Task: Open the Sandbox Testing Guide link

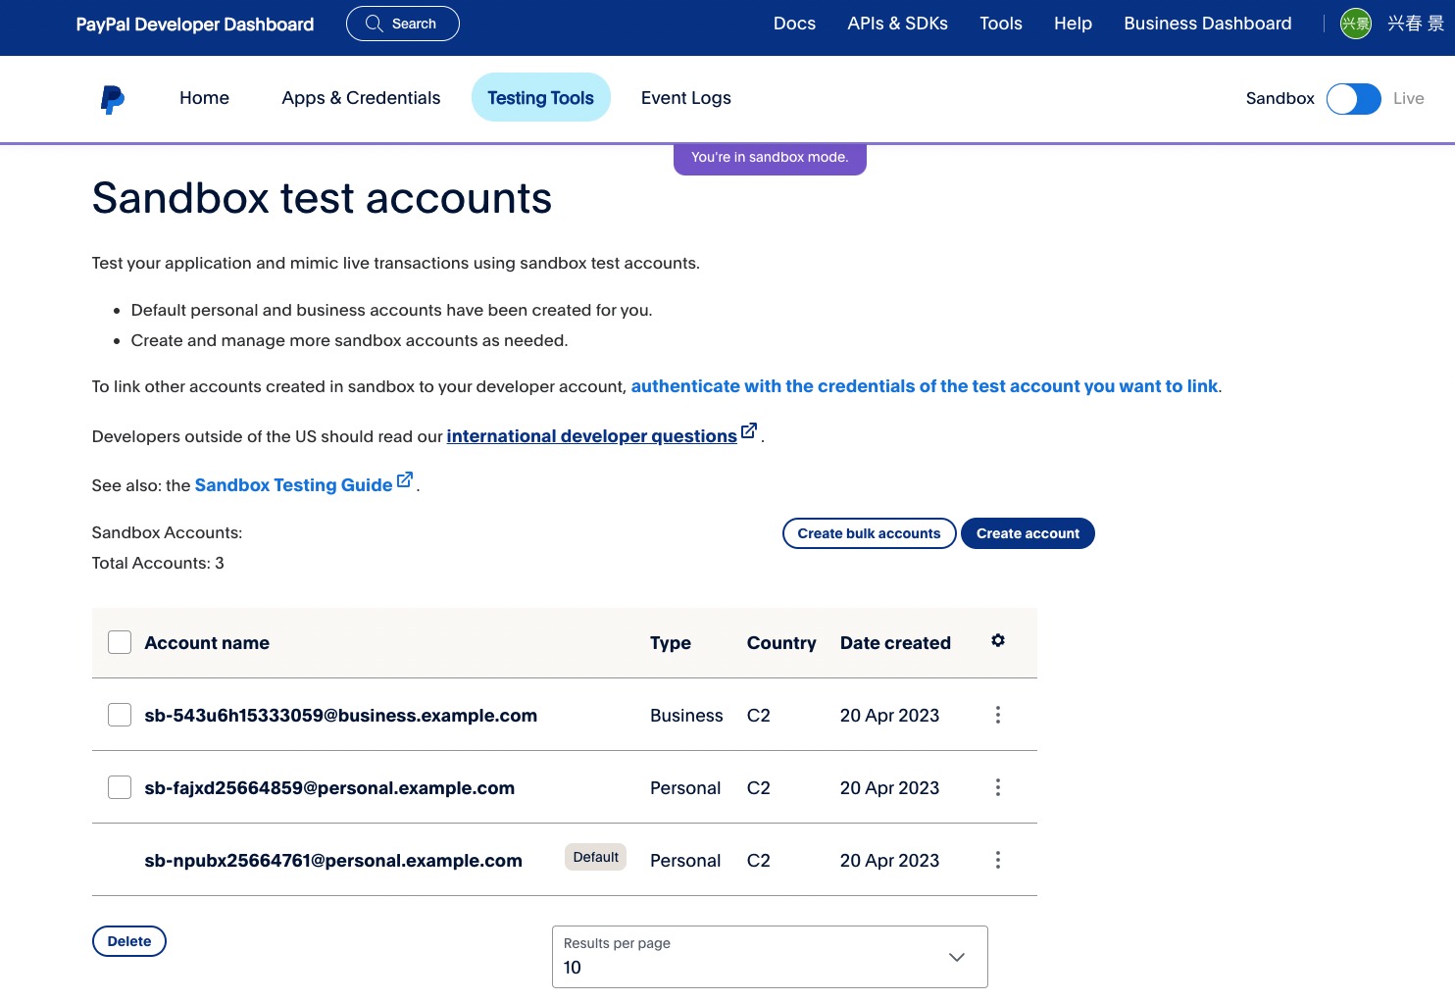Action: 293,485
